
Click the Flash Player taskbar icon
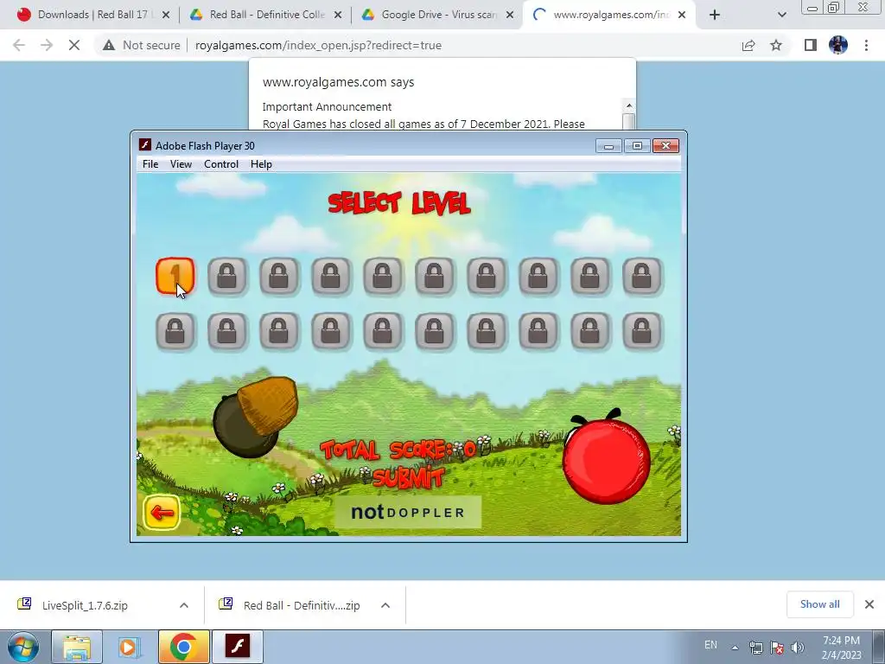[237, 647]
